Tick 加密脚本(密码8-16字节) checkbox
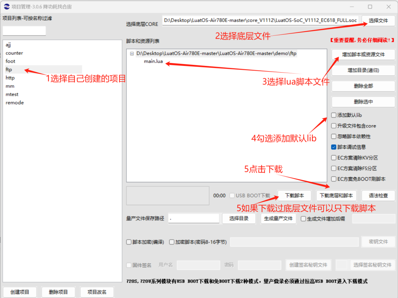This screenshot has width=398, height=298. coord(172,242)
